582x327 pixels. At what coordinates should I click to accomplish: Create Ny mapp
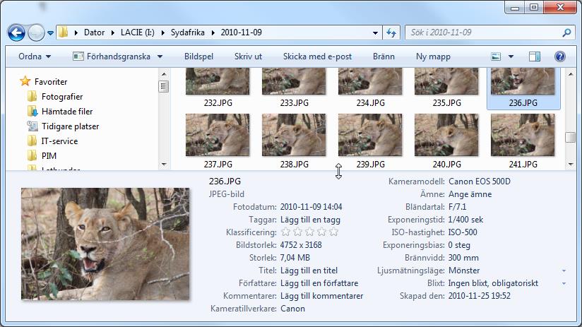(433, 57)
